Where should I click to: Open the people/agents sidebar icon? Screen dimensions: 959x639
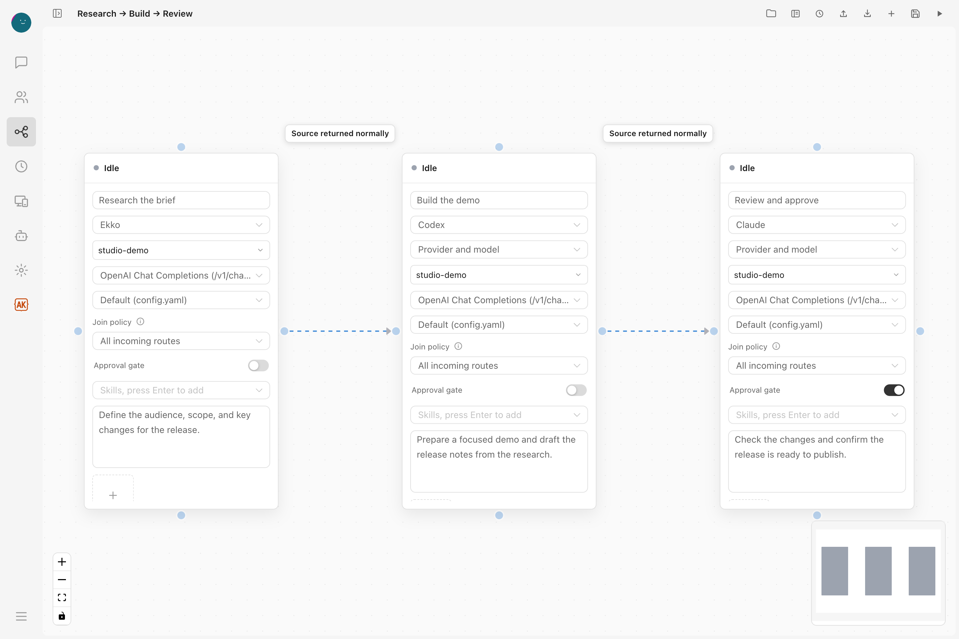click(21, 97)
